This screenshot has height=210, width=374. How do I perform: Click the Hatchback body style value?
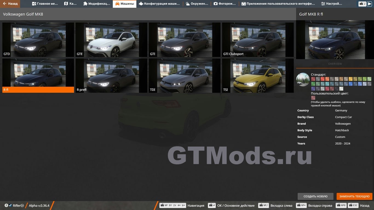342,130
